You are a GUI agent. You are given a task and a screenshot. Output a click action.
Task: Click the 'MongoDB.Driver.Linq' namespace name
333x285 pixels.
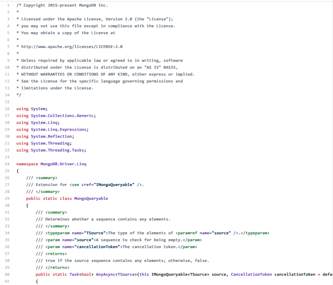(63, 164)
